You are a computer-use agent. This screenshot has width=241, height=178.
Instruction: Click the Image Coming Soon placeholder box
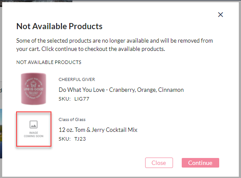(34, 129)
